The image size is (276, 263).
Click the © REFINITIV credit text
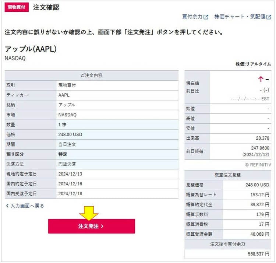click(258, 165)
